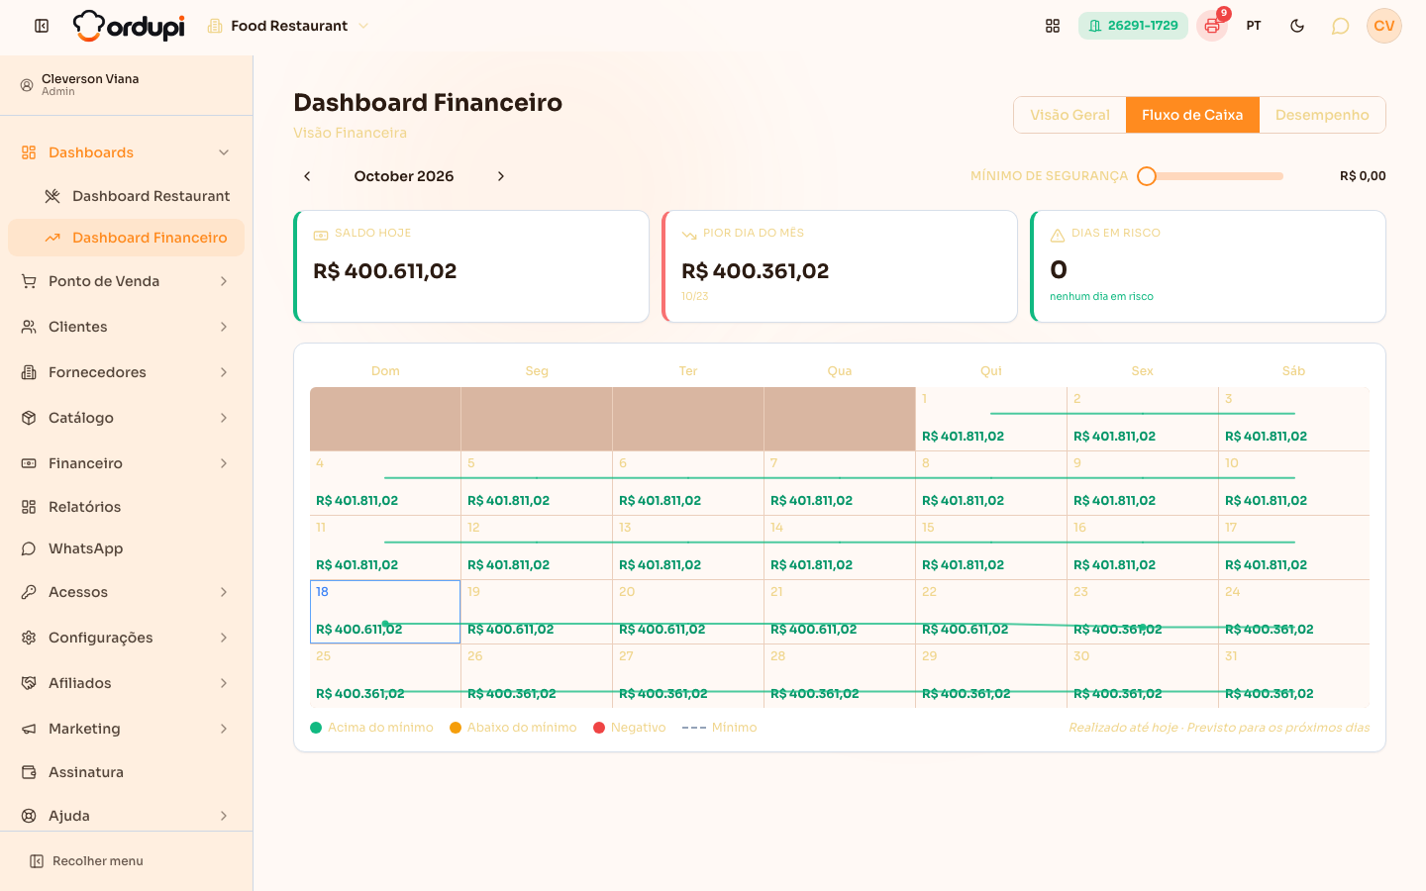Go to next month arrow
The image size is (1426, 891).
tap(501, 176)
